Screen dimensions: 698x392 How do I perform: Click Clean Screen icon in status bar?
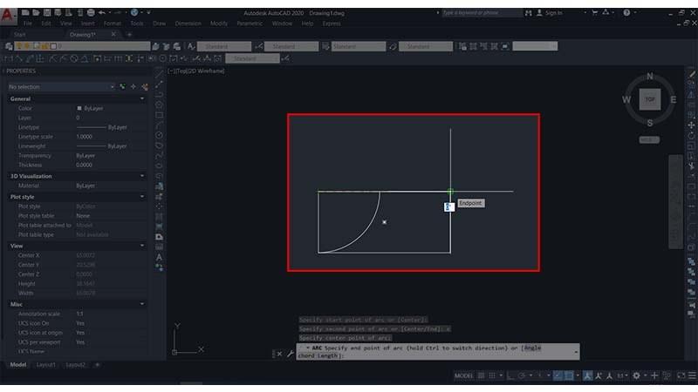click(x=681, y=375)
